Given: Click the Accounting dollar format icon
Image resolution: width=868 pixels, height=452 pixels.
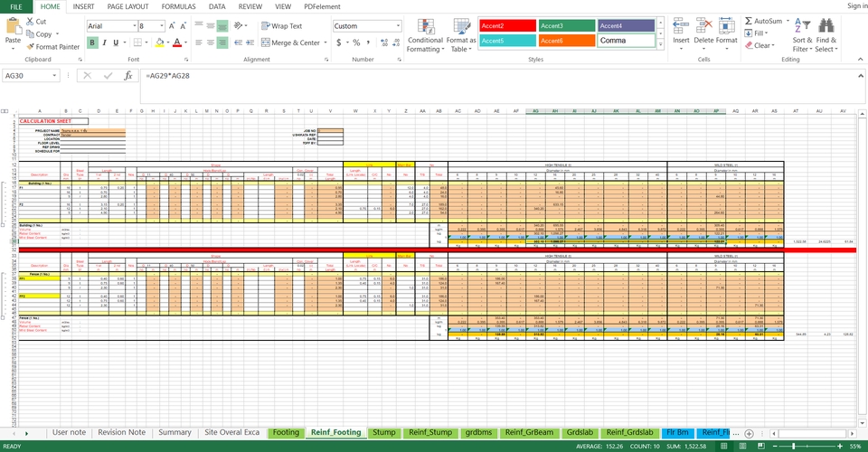Looking at the screenshot, I should pyautogui.click(x=339, y=42).
